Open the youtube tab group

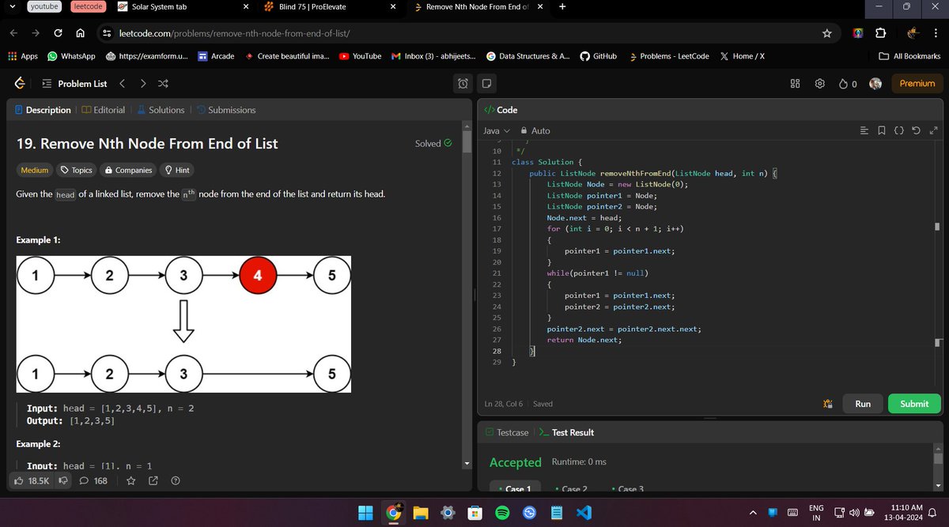tap(44, 7)
